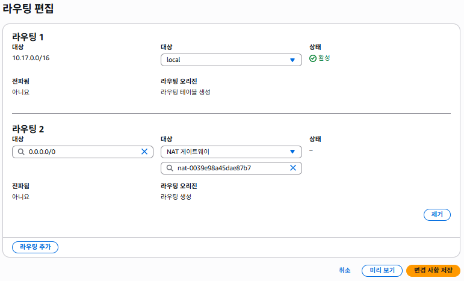The image size is (464, 281).
Task: Clear the 0.0.0.0/0 destination field
Action: click(144, 152)
